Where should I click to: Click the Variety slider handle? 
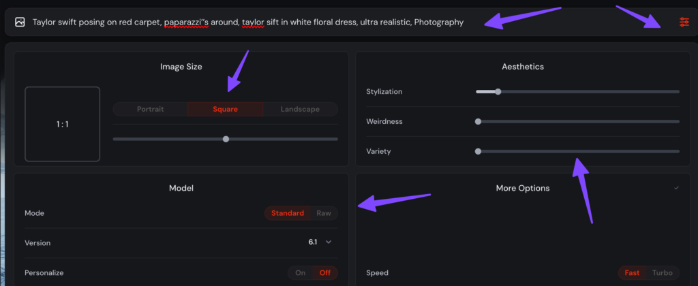pos(478,151)
